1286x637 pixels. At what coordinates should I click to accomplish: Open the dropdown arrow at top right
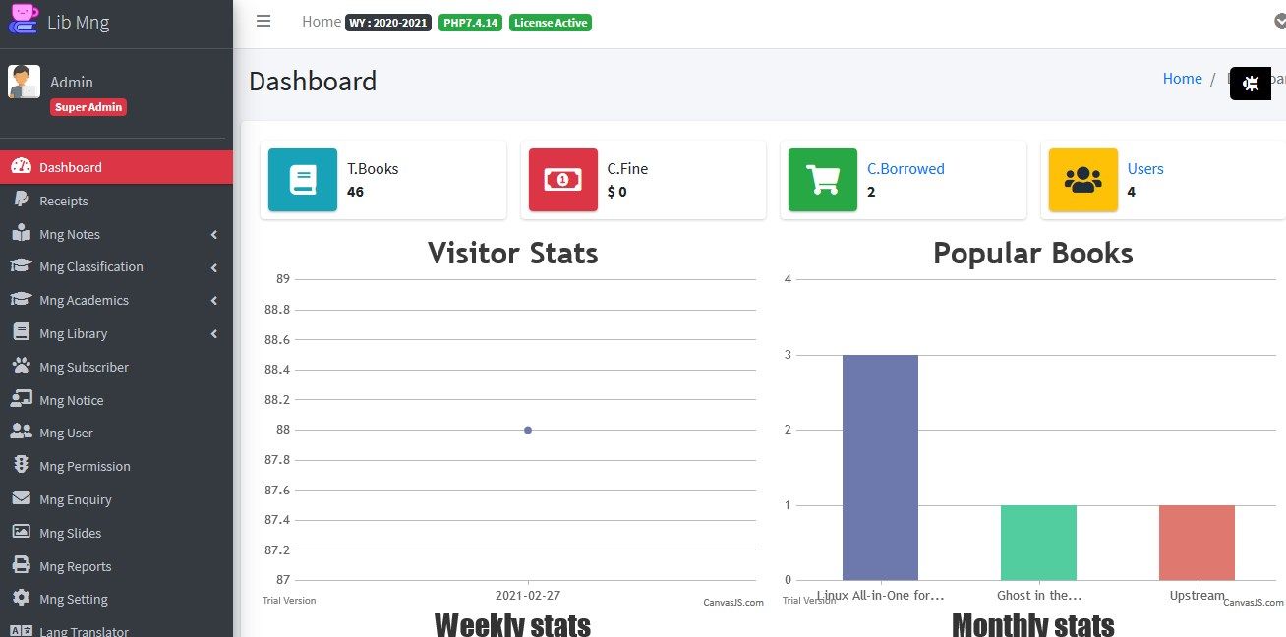pyautogui.click(x=1278, y=21)
